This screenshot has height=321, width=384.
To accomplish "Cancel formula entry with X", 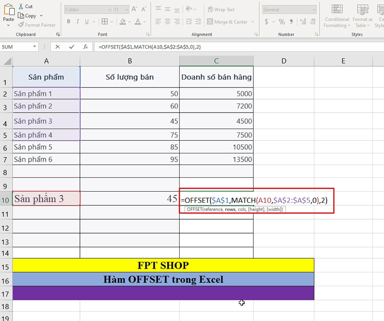I will tap(58, 47).
